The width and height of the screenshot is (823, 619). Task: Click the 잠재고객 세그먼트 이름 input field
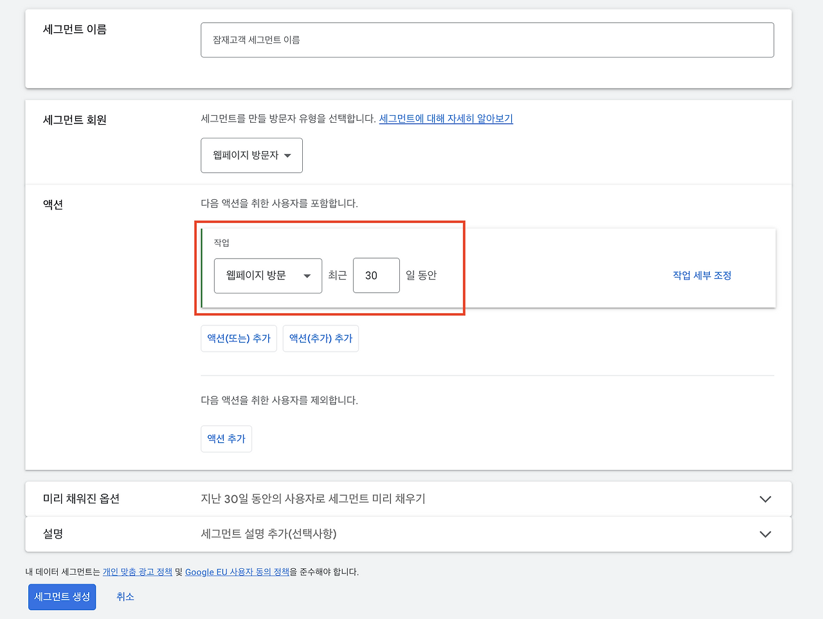[x=487, y=39]
